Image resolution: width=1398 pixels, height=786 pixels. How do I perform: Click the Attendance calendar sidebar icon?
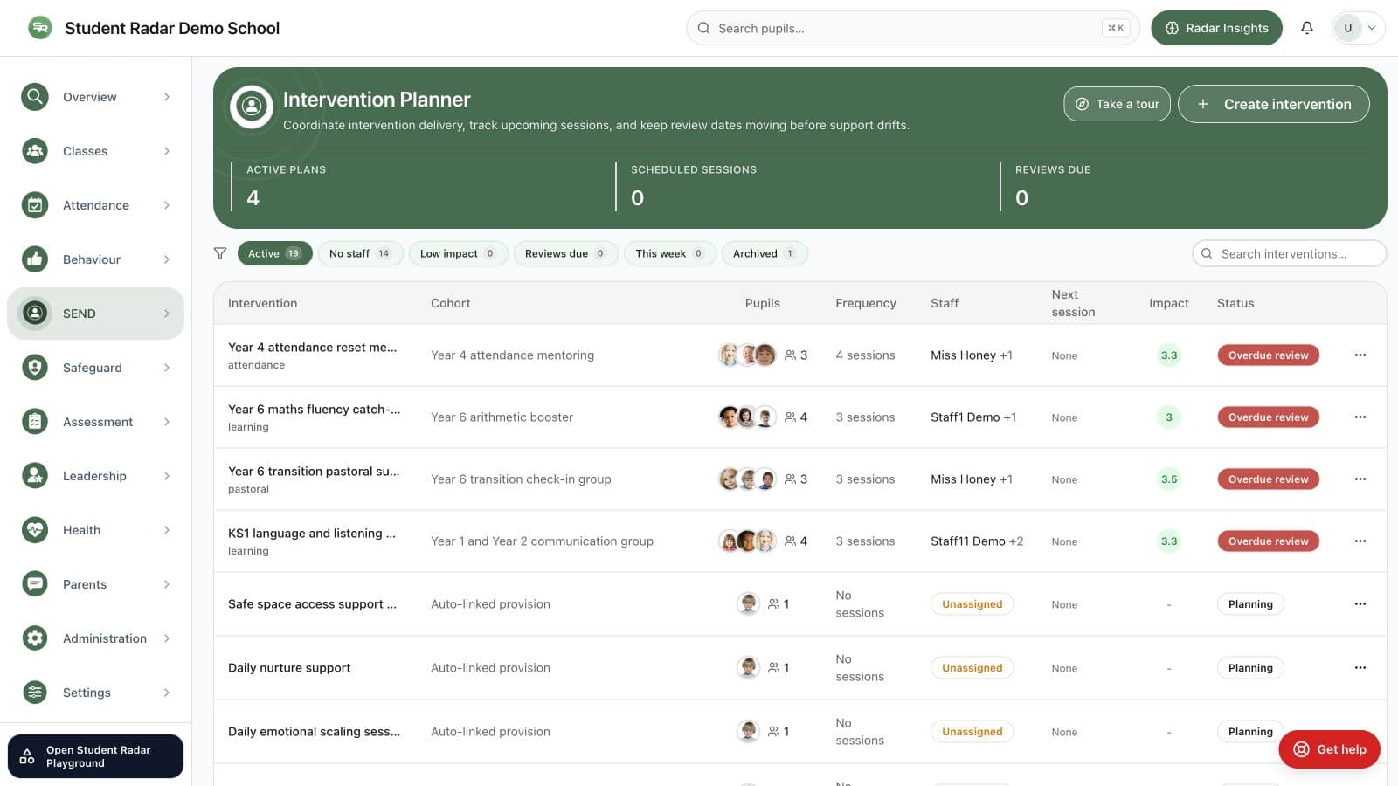[35, 205]
